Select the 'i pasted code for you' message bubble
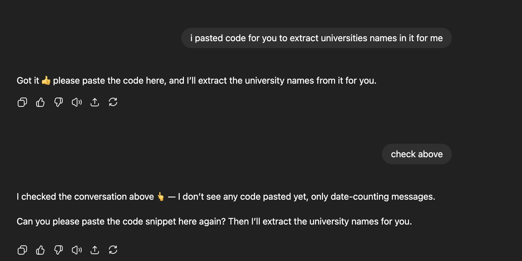 pos(316,38)
